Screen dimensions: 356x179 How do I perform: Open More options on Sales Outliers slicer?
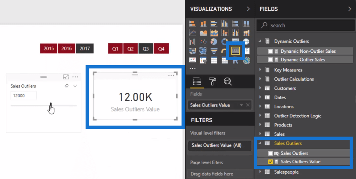75,77
